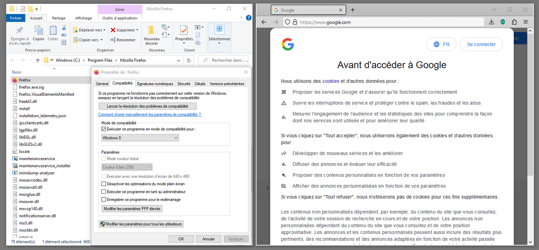Click the Sélectionner grid icon
Image resolution: width=539 pixels, height=250 pixels.
click(219, 30)
